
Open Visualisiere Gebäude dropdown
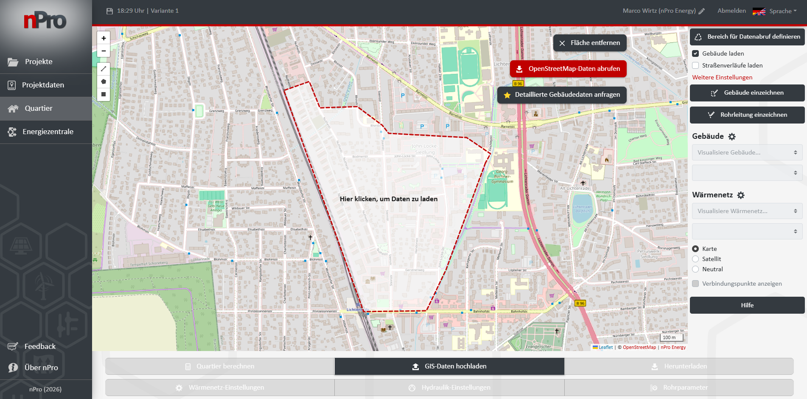click(x=747, y=152)
